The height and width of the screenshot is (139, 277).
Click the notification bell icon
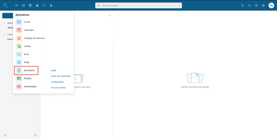coord(242,6)
